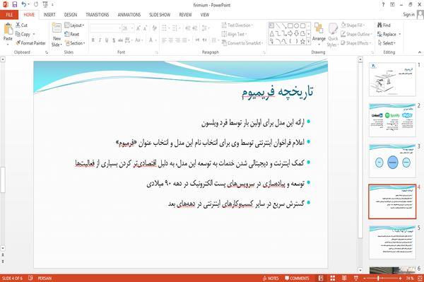
Task: Click Clear All Formatting icon
Action: pyautogui.click(x=154, y=28)
